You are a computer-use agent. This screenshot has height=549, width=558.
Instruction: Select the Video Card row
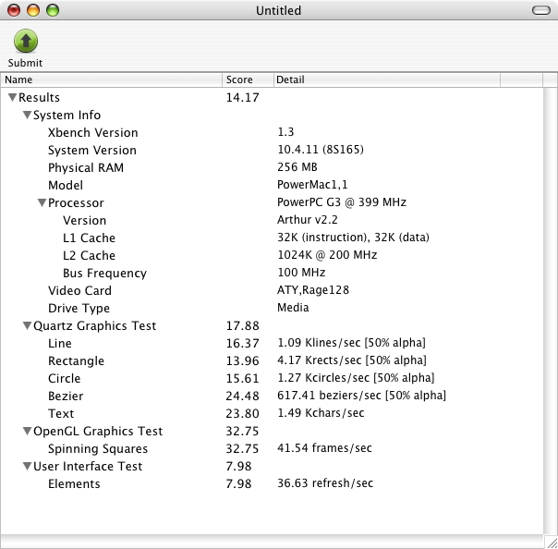point(79,291)
